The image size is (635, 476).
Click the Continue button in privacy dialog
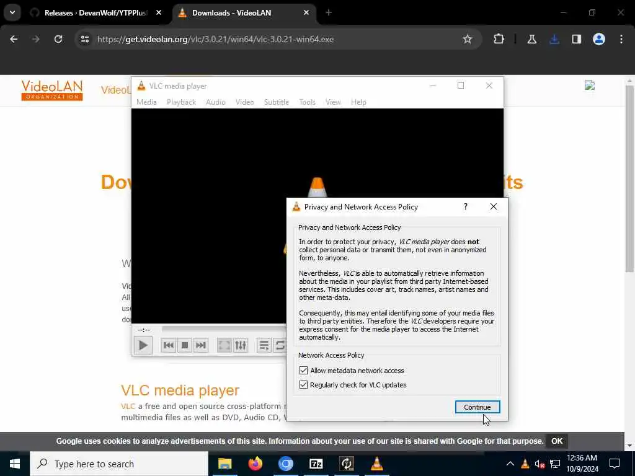point(477,407)
